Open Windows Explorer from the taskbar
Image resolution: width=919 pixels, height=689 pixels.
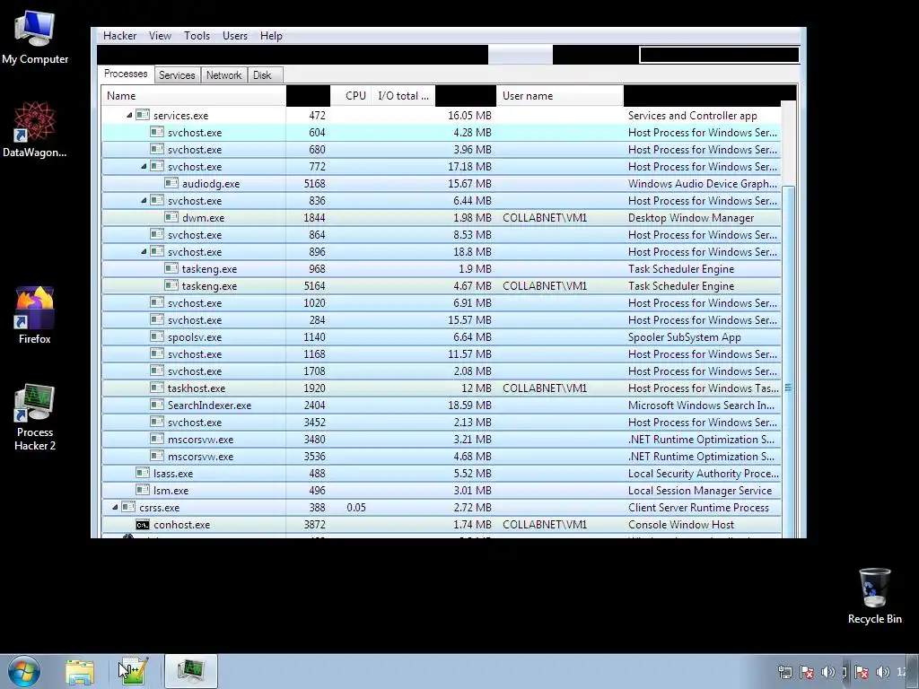point(80,671)
